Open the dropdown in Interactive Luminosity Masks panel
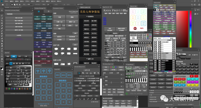 [19, 14]
